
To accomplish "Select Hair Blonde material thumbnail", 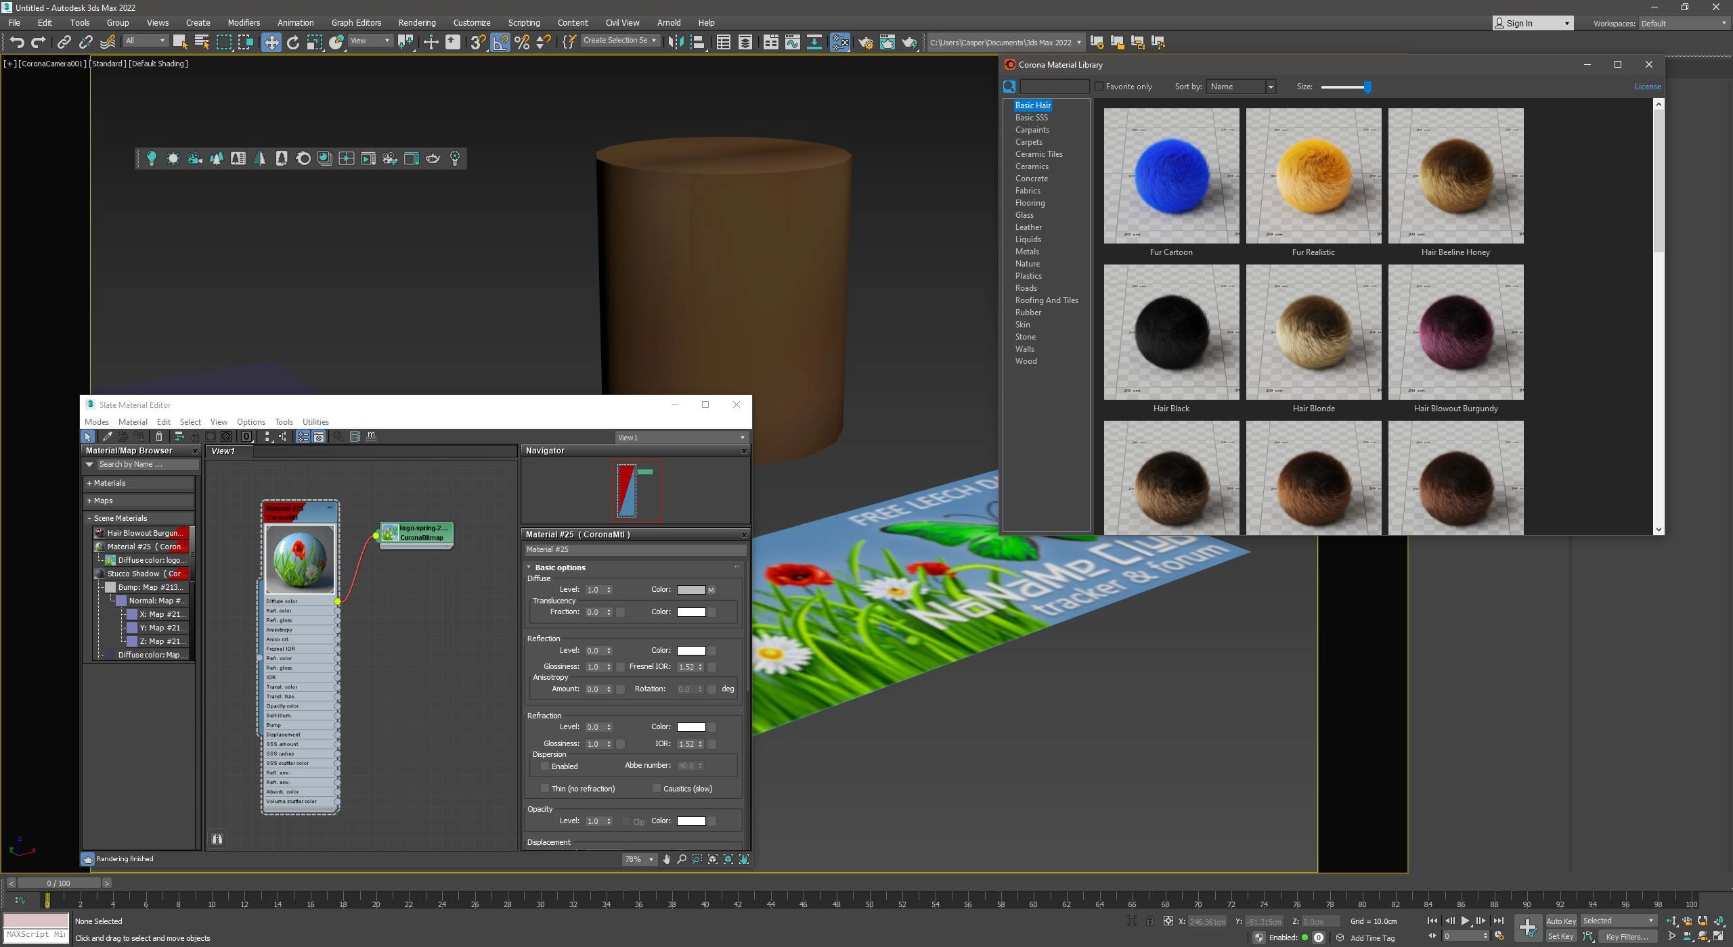I will click(x=1313, y=332).
